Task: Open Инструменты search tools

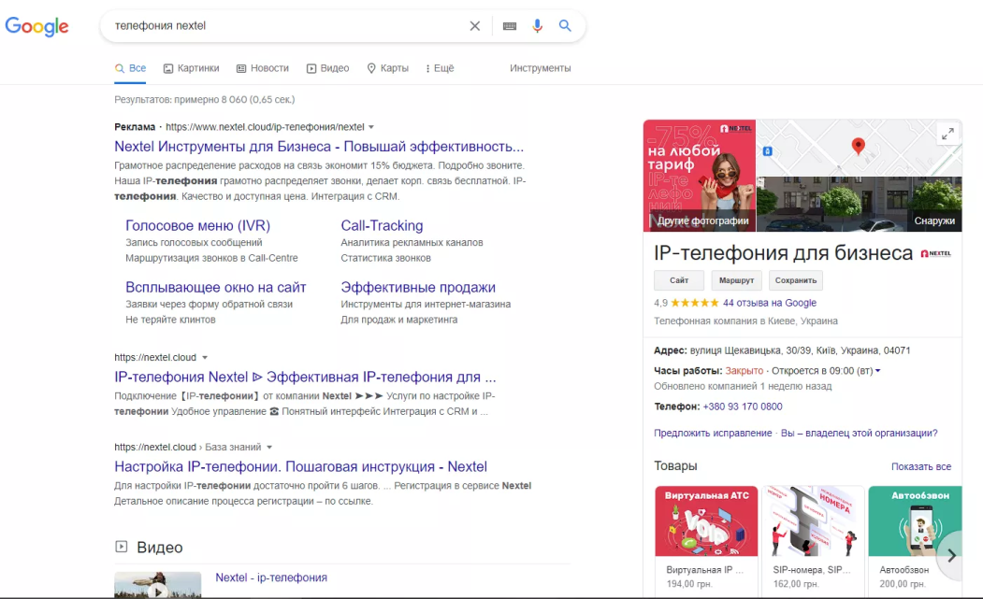Action: click(x=540, y=68)
